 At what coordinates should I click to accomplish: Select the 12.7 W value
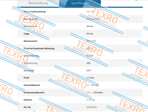coord(90,11)
